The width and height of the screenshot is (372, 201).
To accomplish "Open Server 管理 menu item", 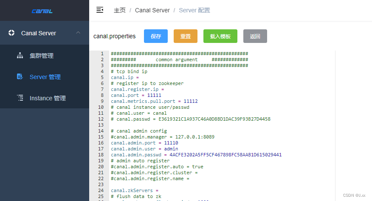I will 45,77.
